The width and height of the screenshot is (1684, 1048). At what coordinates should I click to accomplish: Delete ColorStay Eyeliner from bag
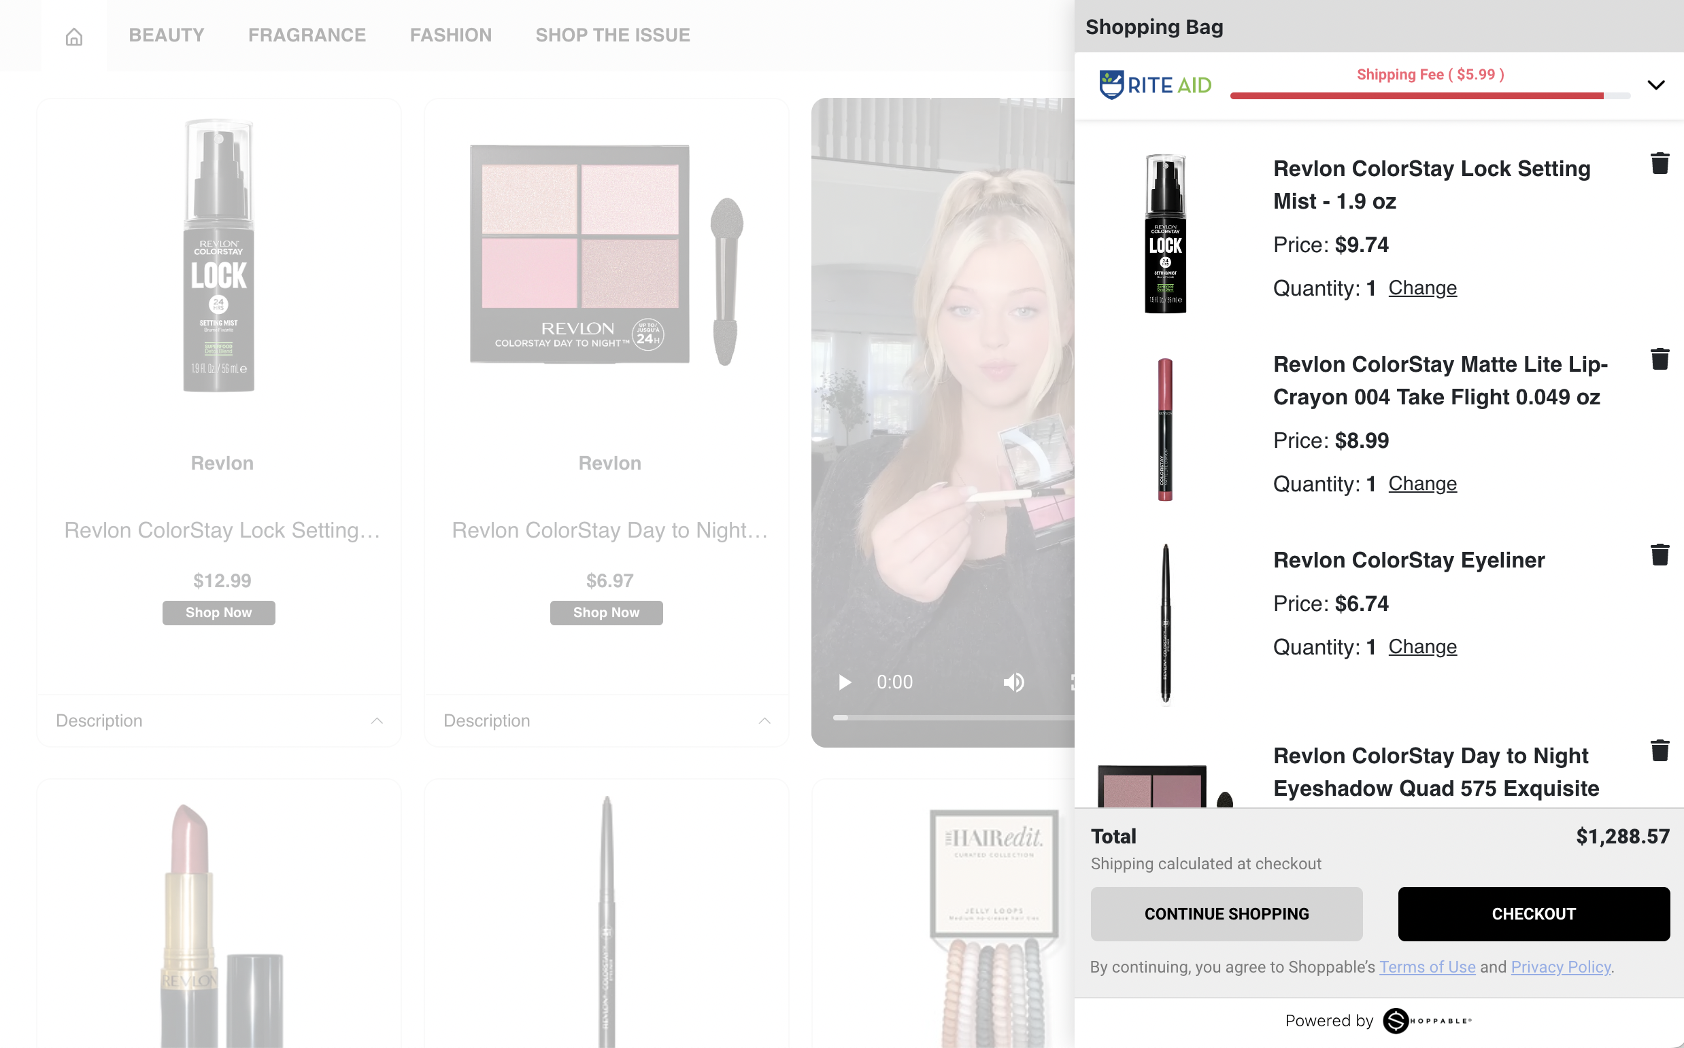coord(1660,555)
